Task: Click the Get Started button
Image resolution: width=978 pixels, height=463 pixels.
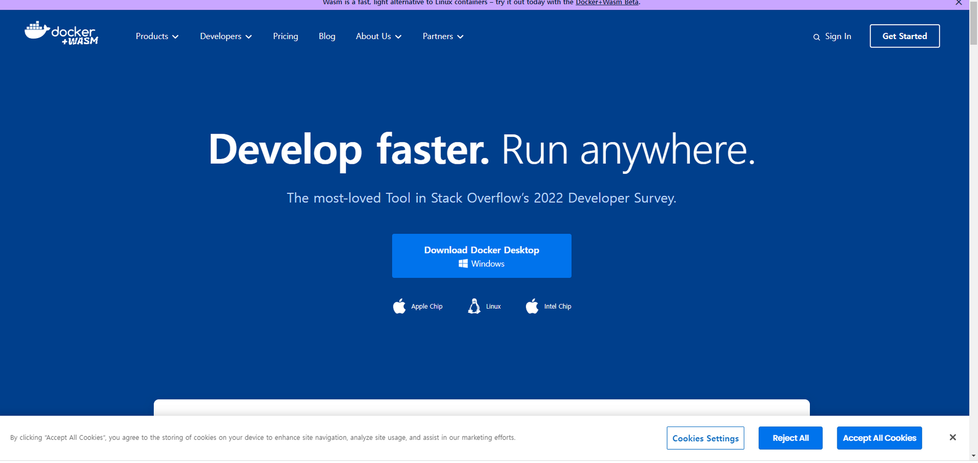Action: [905, 36]
